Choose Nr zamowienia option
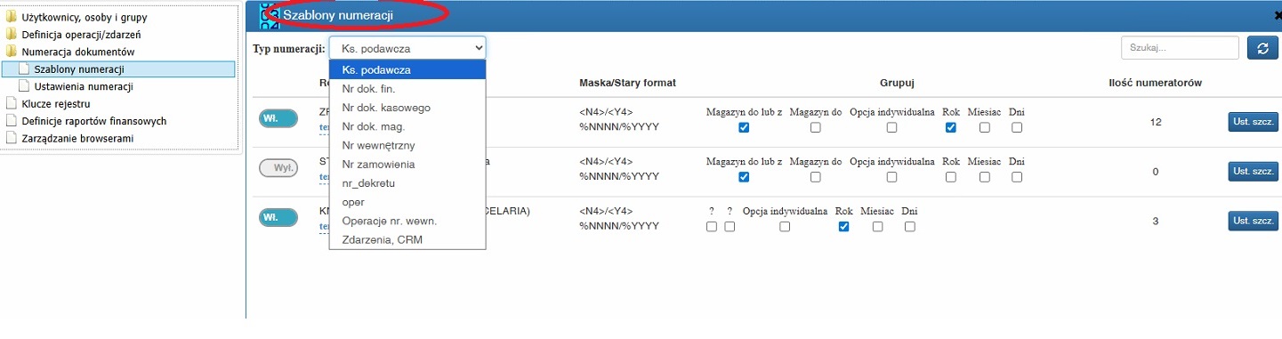Screen dimensions: 1282x339 [407, 164]
